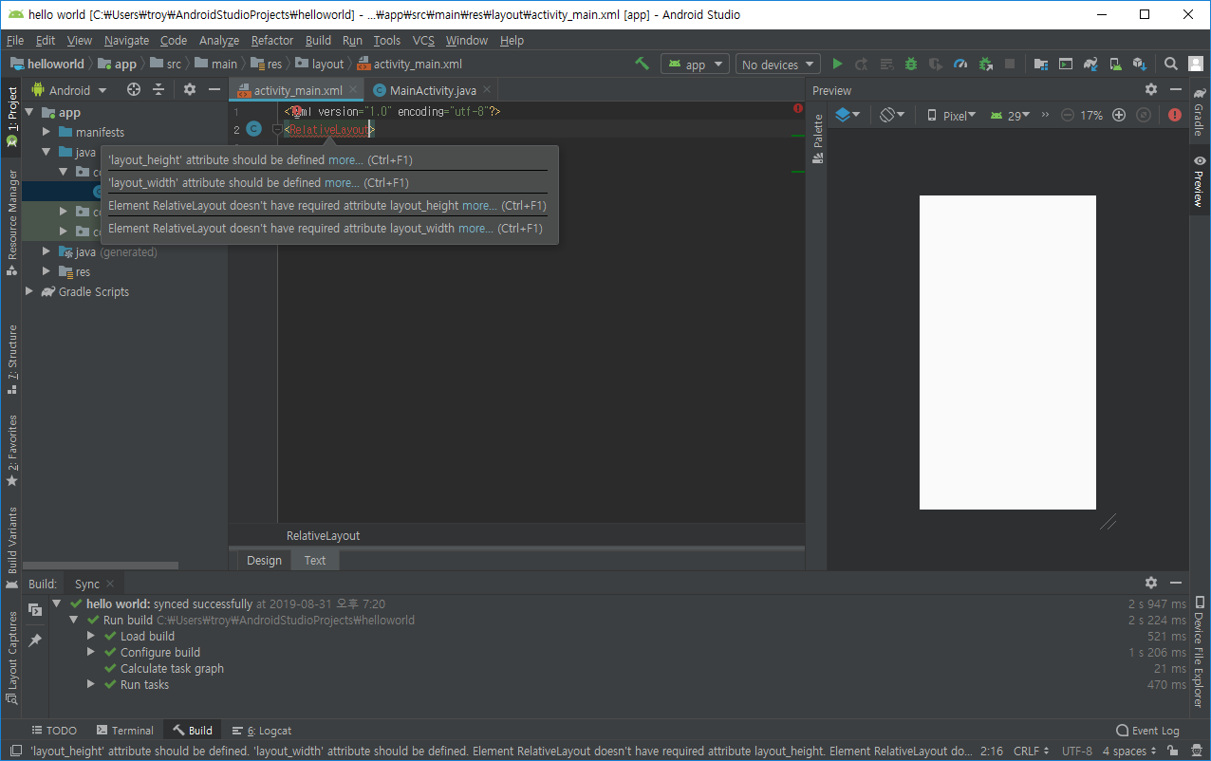Zoom out in layout Preview
The height and width of the screenshot is (761, 1211).
coord(1068,115)
